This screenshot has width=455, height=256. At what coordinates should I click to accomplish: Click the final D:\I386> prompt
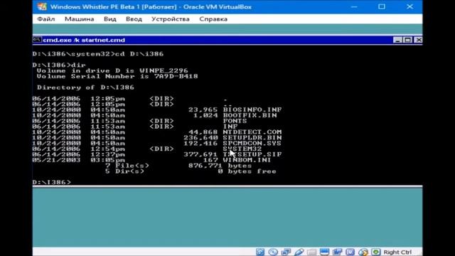(52, 182)
